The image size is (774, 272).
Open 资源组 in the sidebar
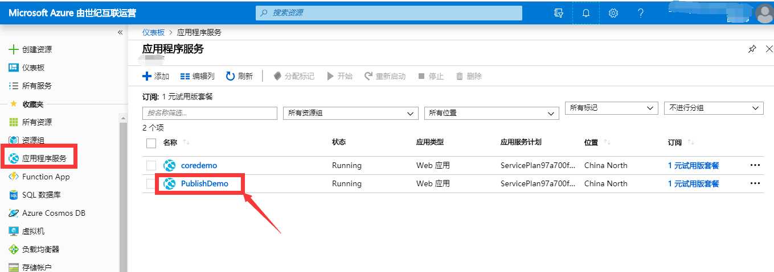[x=27, y=140]
